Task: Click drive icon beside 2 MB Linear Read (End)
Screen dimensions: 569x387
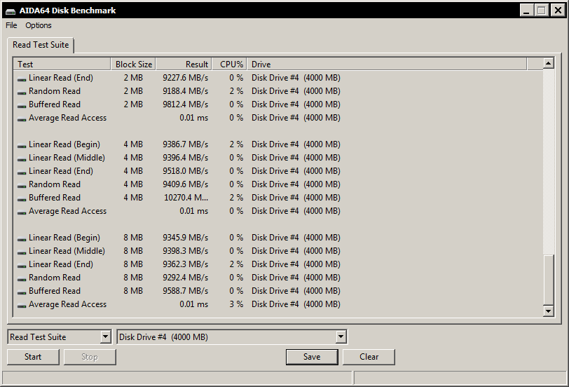Action: pyautogui.click(x=22, y=79)
